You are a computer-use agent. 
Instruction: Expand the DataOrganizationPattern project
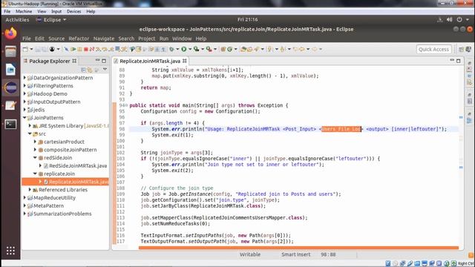tap(24, 78)
